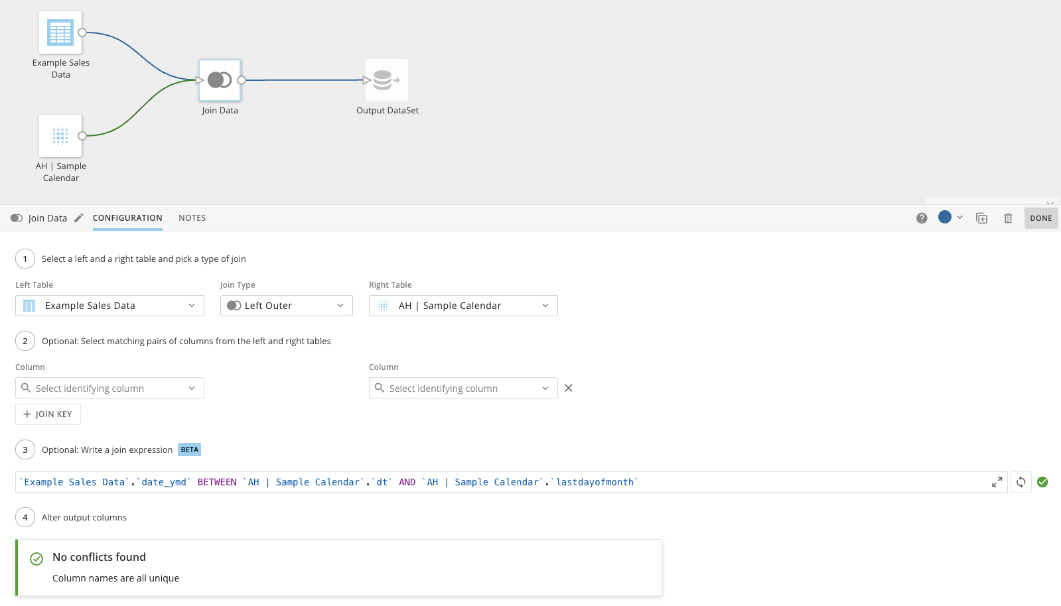Click the green expression valid checkmark
The image size is (1061, 606).
tap(1042, 482)
